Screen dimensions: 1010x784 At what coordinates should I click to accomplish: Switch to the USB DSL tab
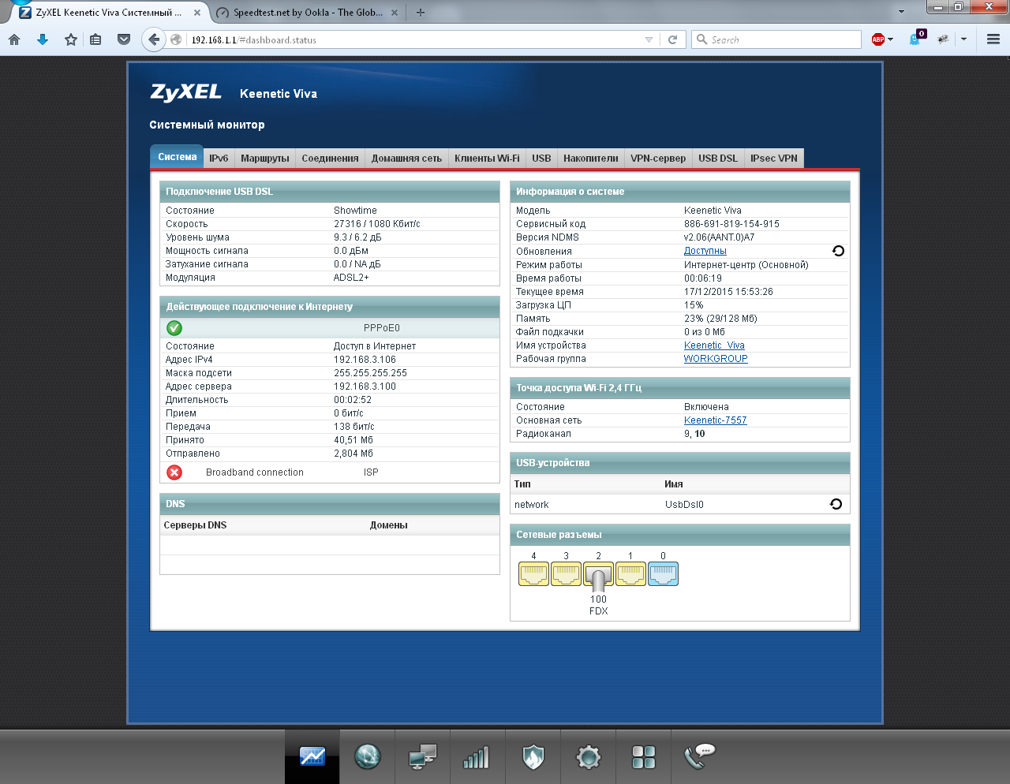pyautogui.click(x=718, y=159)
